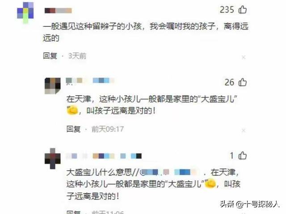Open the username above 大盛宝儿什么意思 reply
The height and width of the screenshot is (214, 286).
[x=104, y=156]
